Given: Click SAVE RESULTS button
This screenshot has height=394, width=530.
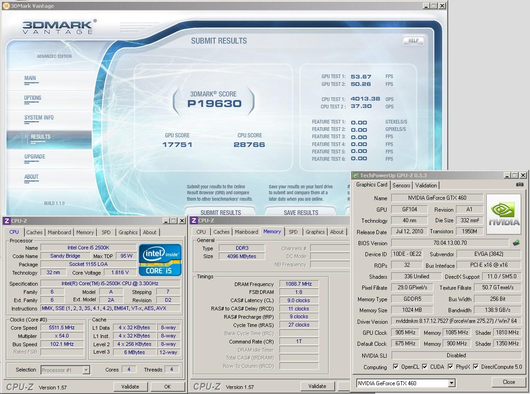Looking at the screenshot, I should click(x=301, y=212).
